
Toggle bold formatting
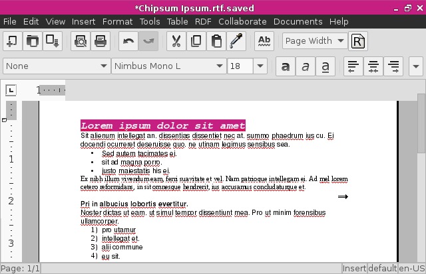(x=285, y=66)
